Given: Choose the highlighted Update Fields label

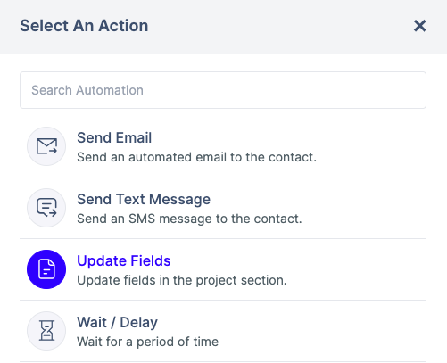Looking at the screenshot, I should (124, 260).
